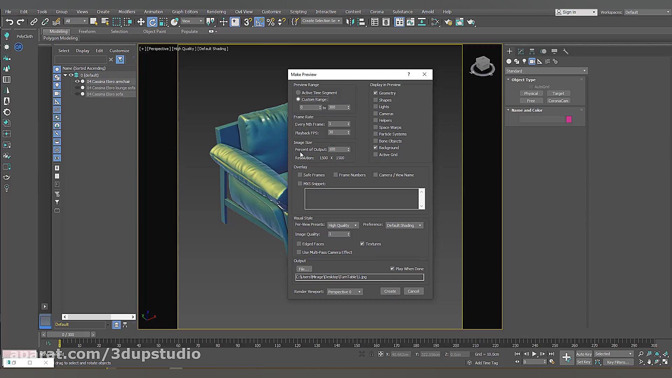
Task: Open the Render Viewport dropdown
Action: click(x=344, y=292)
